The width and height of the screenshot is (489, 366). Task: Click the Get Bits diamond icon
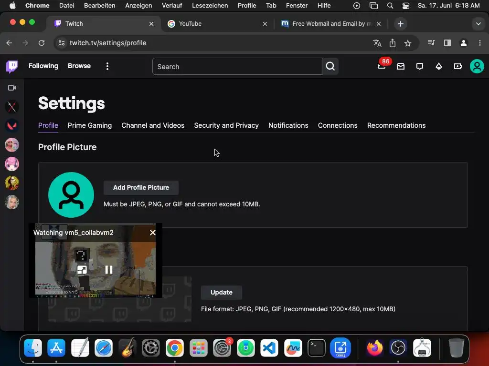pyautogui.click(x=439, y=66)
